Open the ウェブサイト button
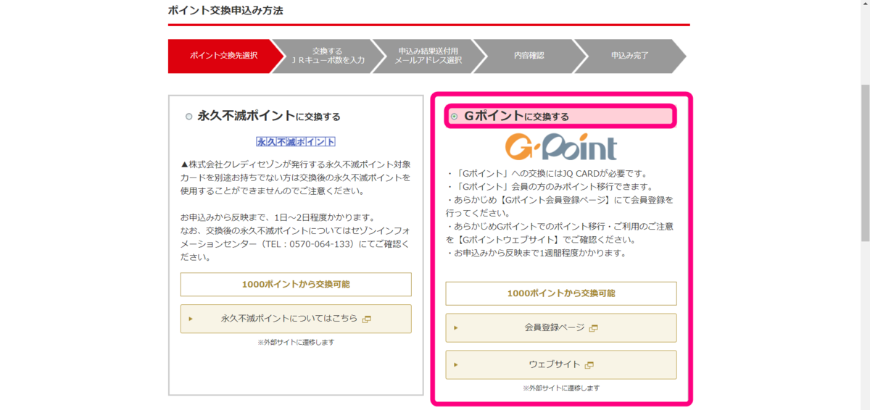The image size is (870, 410). pyautogui.click(x=561, y=364)
